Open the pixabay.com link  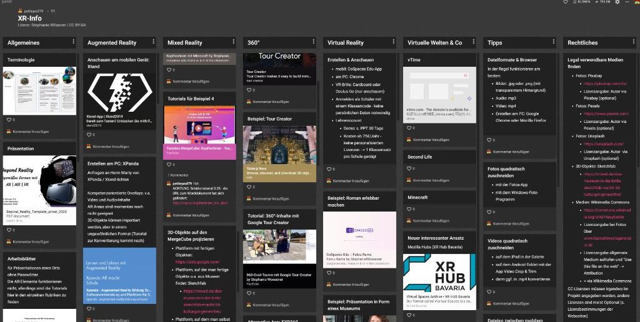[605, 84]
